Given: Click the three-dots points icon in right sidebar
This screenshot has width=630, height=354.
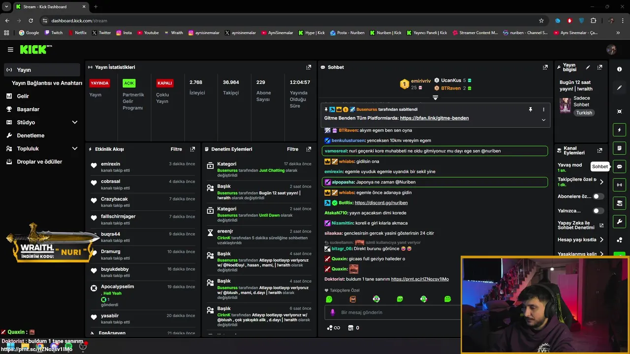Looking at the screenshot, I should coord(619,240).
